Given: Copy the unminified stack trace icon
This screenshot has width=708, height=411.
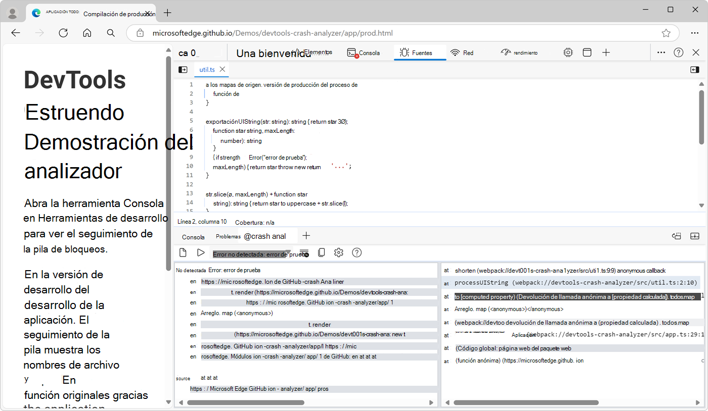Looking at the screenshot, I should 321,252.
